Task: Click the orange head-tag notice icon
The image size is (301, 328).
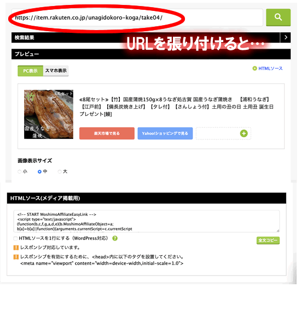Action: pyautogui.click(x=16, y=257)
